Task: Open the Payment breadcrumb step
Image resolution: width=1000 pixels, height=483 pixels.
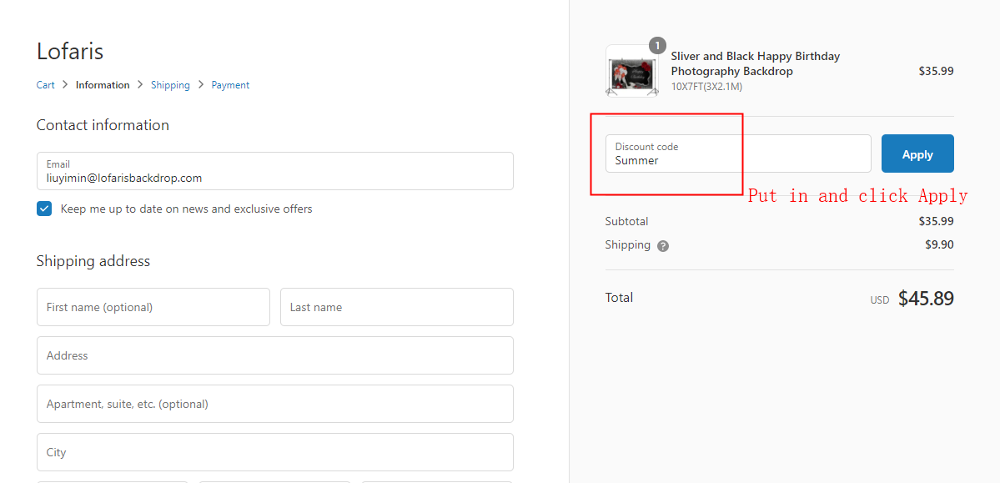Action: (230, 85)
